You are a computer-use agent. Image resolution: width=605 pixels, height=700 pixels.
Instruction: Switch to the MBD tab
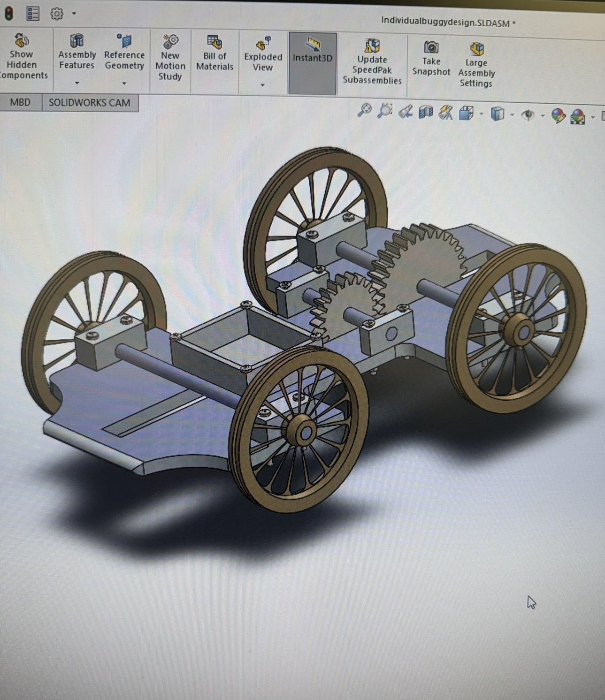click(21, 102)
